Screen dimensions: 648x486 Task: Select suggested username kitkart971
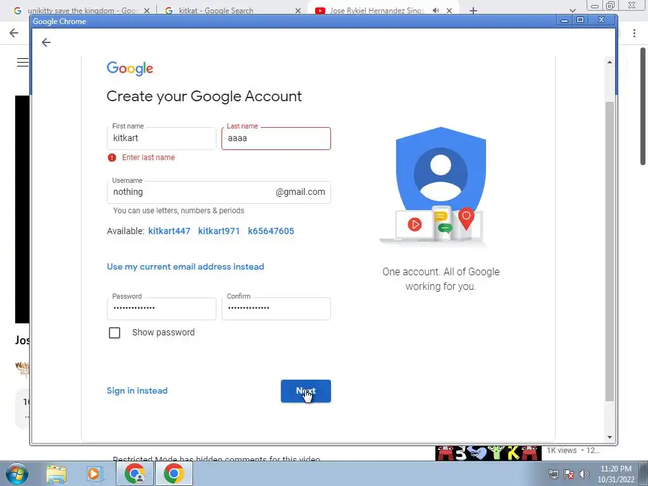pos(219,231)
